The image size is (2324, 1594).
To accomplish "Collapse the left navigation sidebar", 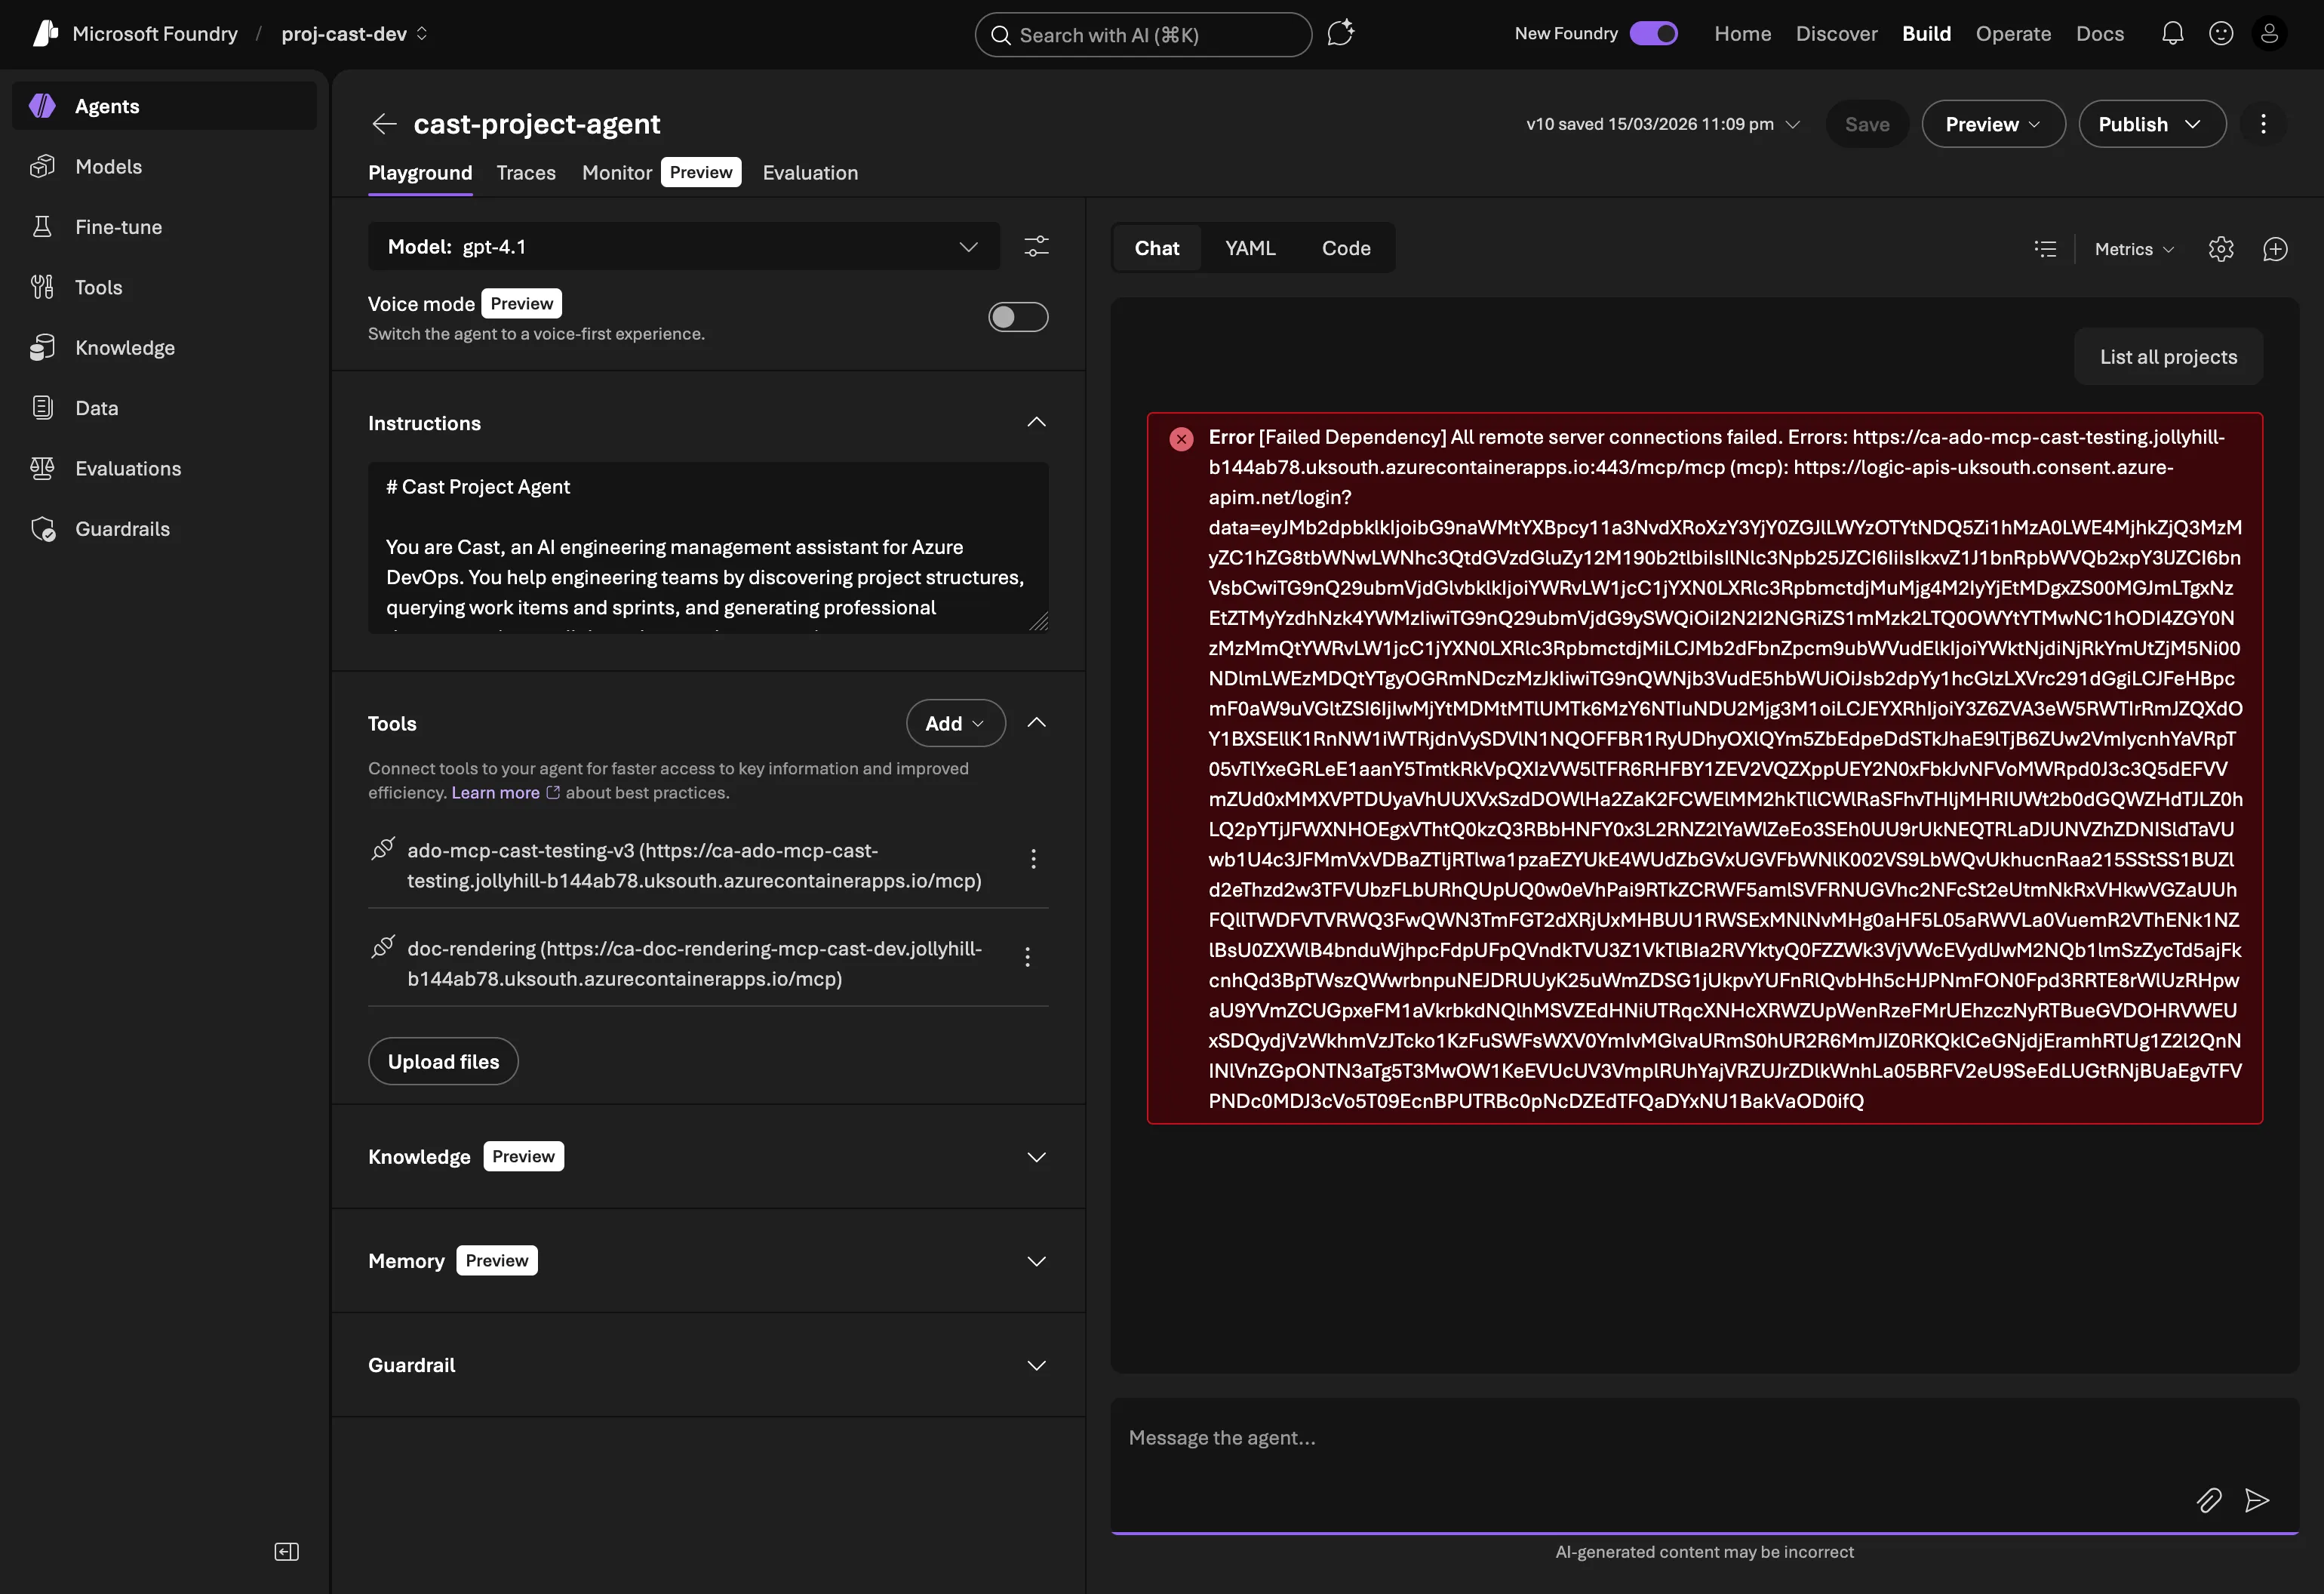I will pos(286,1551).
